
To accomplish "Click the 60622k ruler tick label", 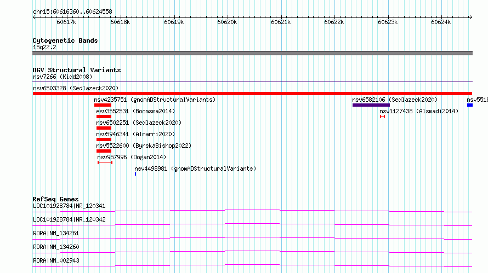I will point(334,22).
